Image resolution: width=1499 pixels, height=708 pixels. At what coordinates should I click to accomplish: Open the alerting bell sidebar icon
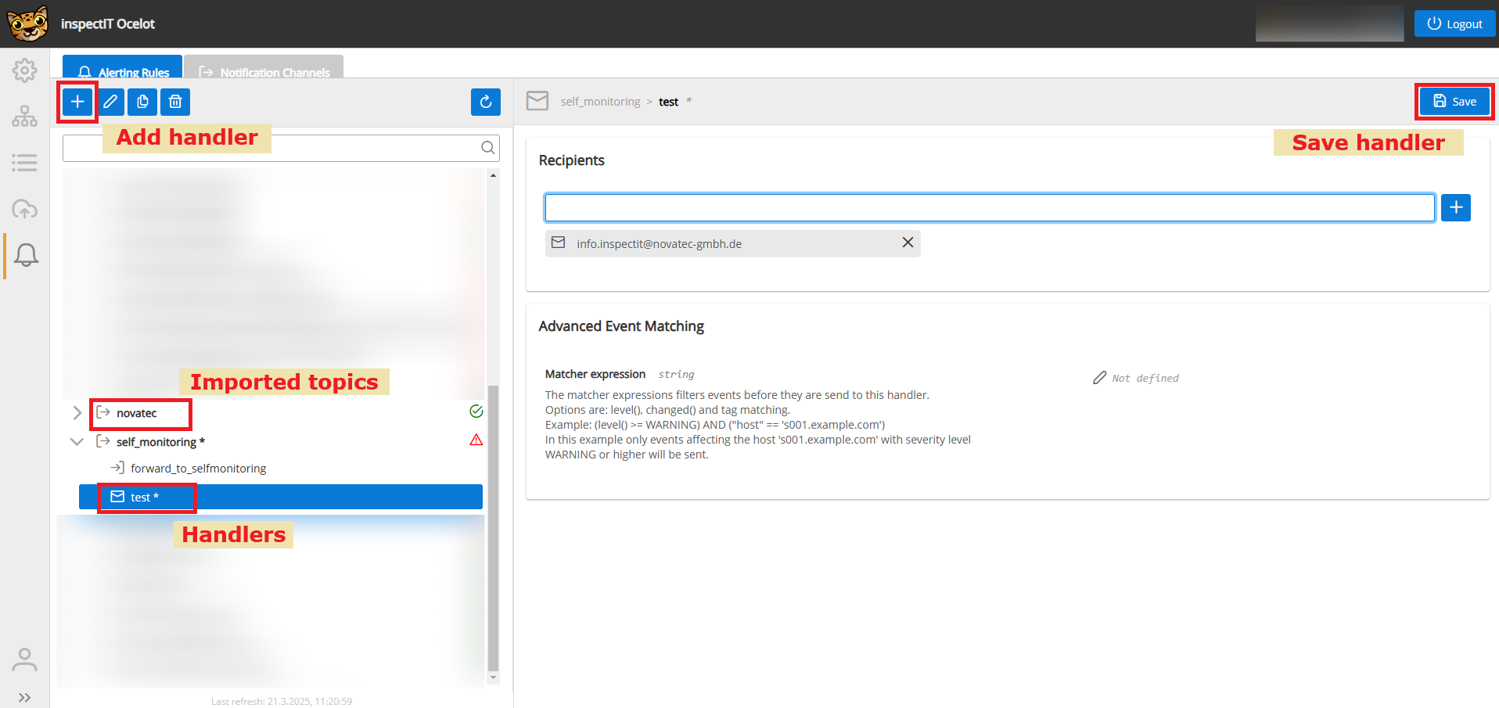point(26,255)
